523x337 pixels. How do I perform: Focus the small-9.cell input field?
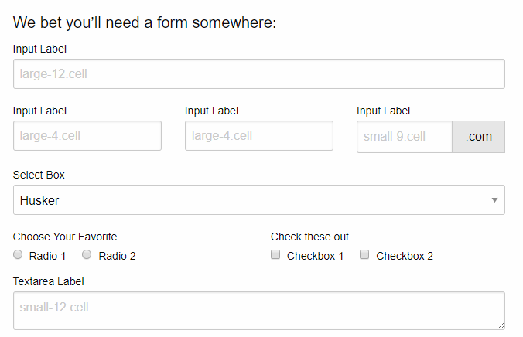point(404,137)
